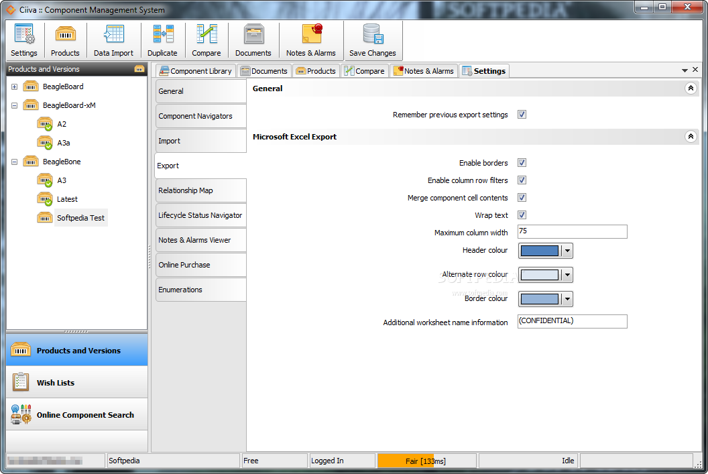This screenshot has height=474, width=708.
Task: Switch to the Component Library tab
Action: coord(196,71)
